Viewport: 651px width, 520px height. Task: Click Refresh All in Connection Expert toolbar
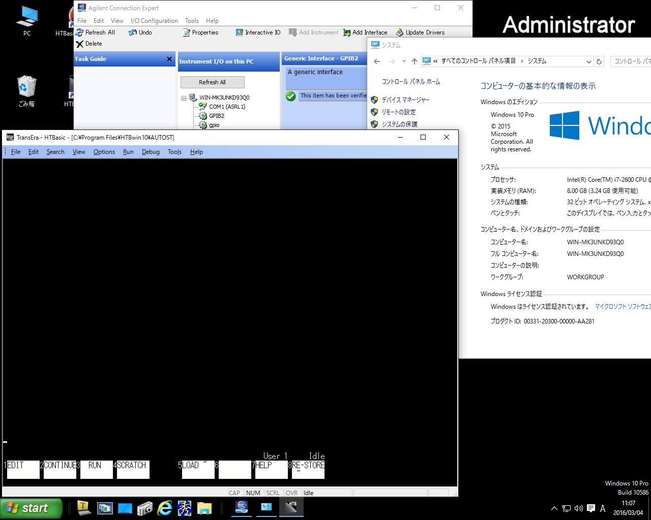click(x=95, y=32)
